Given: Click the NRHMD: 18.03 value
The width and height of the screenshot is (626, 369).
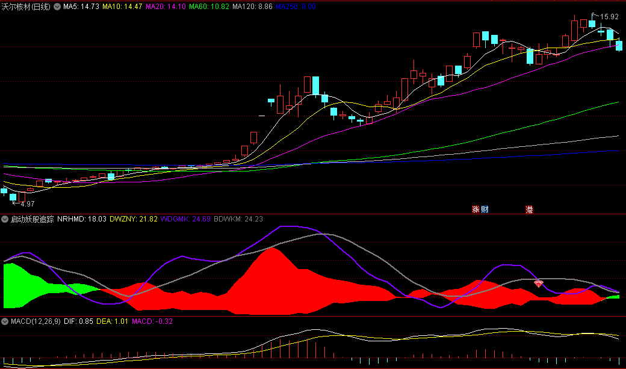Looking at the screenshot, I should tap(82, 219).
